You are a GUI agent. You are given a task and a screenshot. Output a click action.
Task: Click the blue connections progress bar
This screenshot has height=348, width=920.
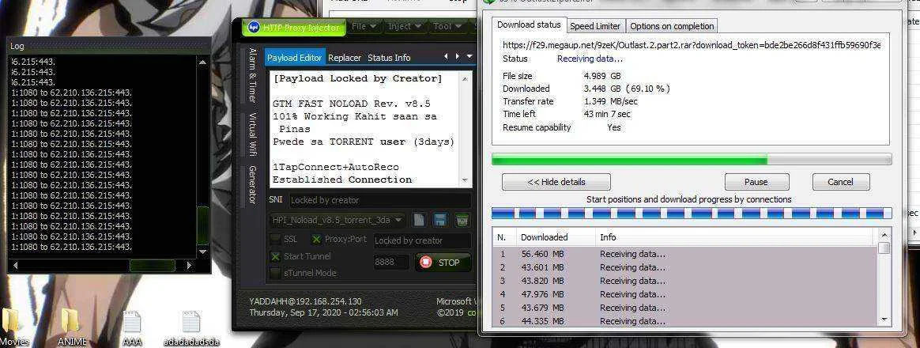pos(692,213)
